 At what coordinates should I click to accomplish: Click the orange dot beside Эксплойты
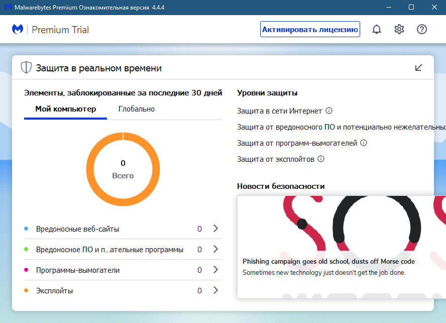(x=26, y=290)
